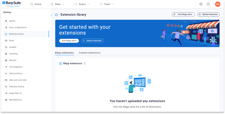
Task: Expand the Sites dropdown arrow
Action: coord(63,4)
